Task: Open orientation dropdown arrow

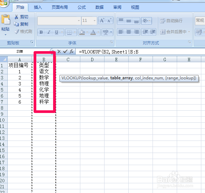Action: 150,21
